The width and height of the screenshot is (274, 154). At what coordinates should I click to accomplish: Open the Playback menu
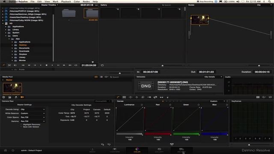(66, 1)
